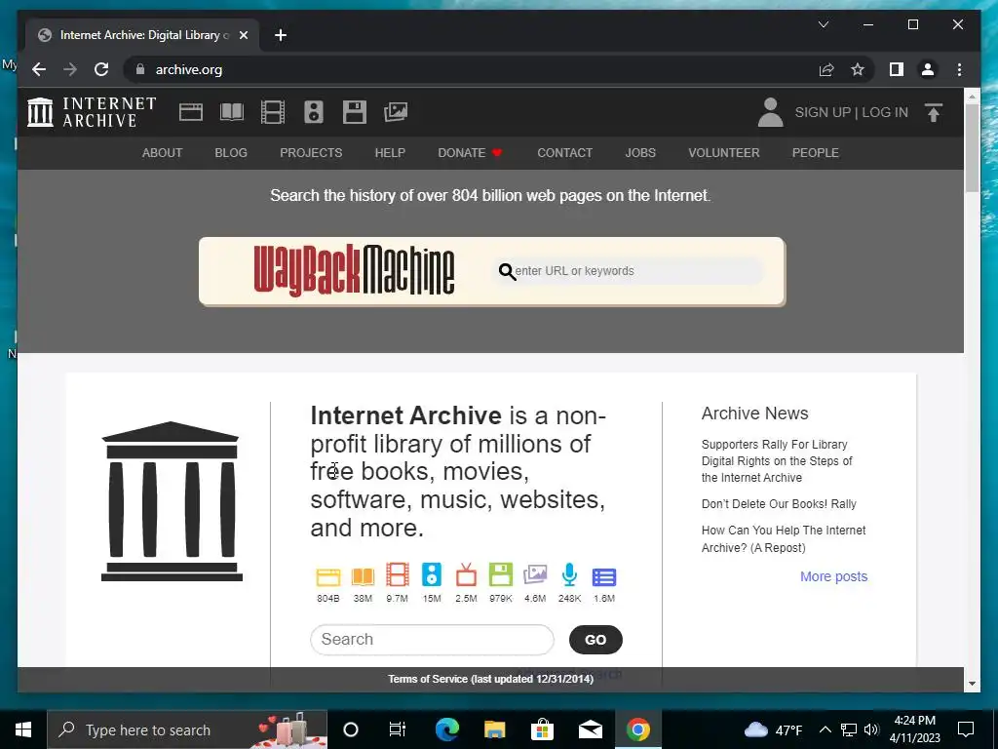Screen dimensions: 998x749
Task: Open the 38M texts collection icon
Action: [x=363, y=576]
